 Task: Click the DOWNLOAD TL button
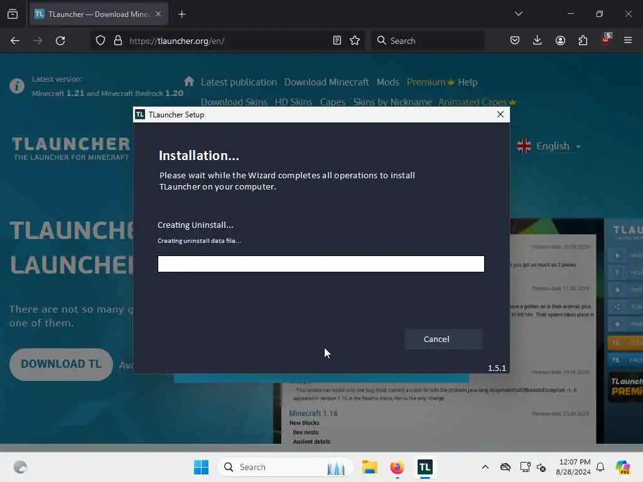pos(61,364)
